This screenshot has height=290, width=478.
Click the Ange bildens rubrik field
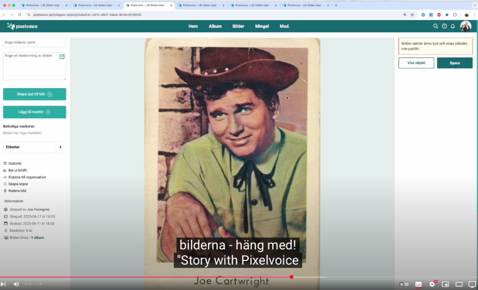(35, 42)
